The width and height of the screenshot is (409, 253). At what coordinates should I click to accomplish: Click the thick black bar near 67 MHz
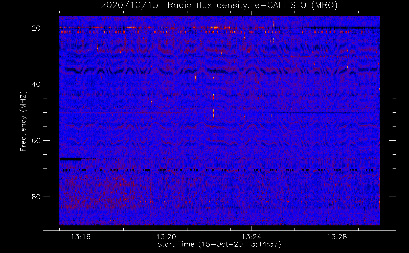coord(71,159)
